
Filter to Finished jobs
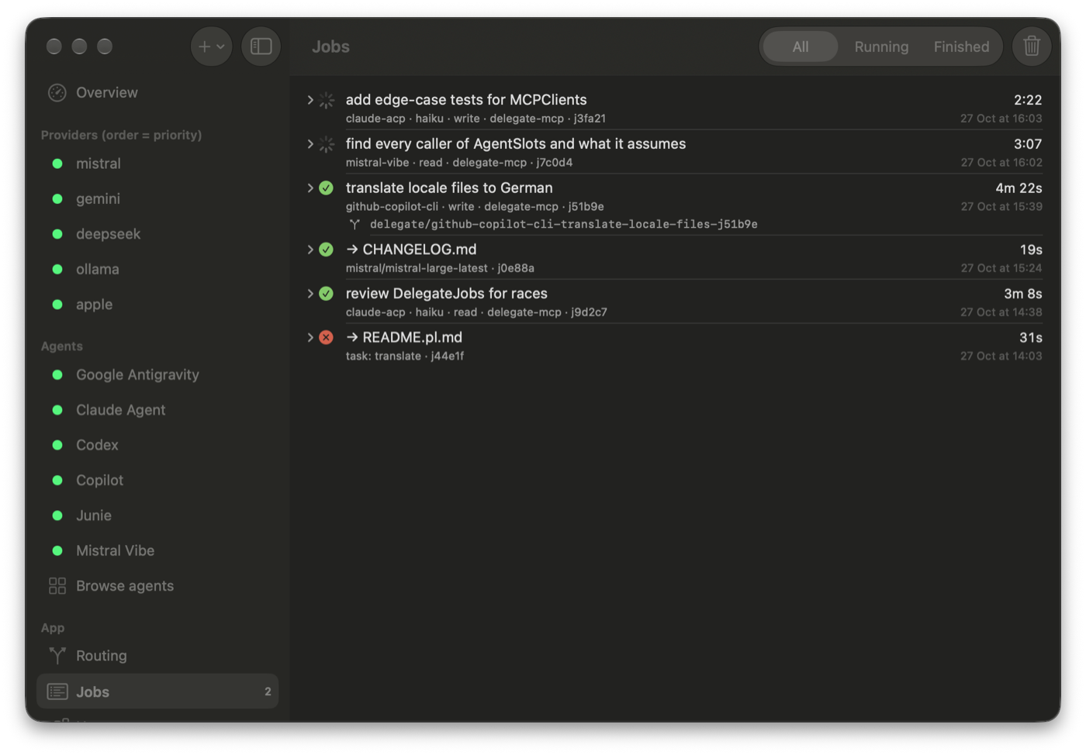961,47
